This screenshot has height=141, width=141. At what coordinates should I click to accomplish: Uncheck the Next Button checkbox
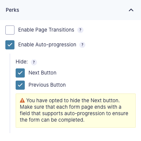click(20, 73)
